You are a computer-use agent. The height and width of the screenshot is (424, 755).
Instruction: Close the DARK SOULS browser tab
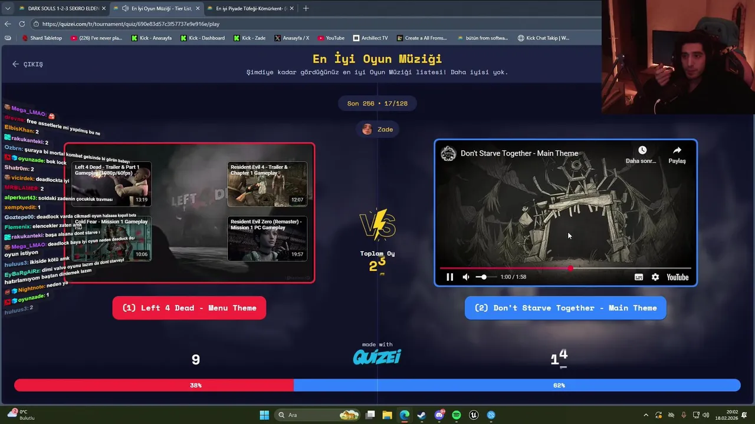(104, 8)
